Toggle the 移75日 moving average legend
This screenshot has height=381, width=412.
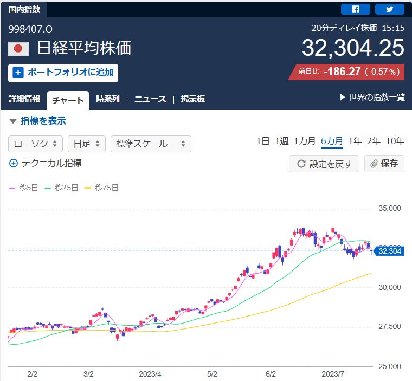101,188
